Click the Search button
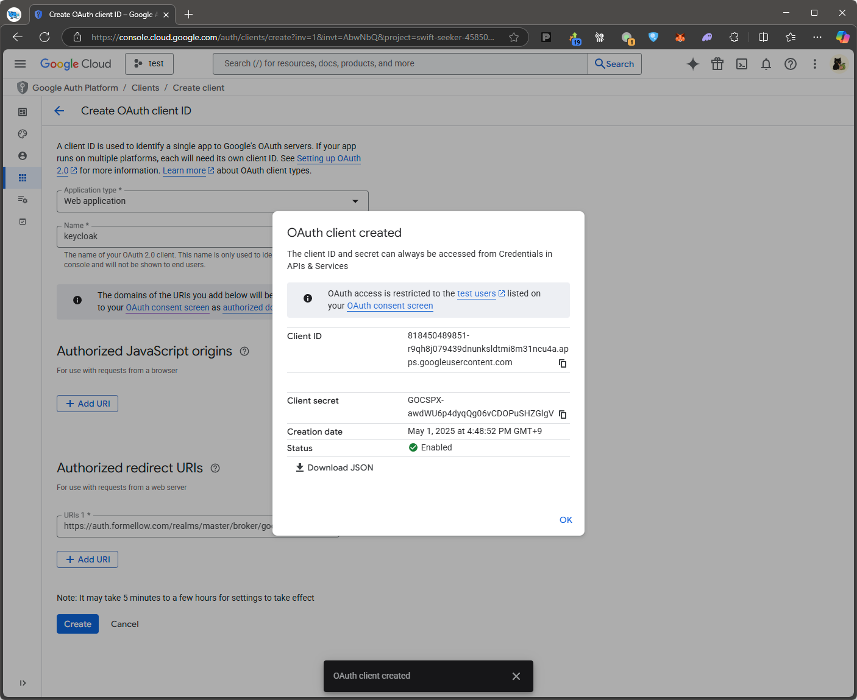The width and height of the screenshot is (857, 700). click(614, 64)
